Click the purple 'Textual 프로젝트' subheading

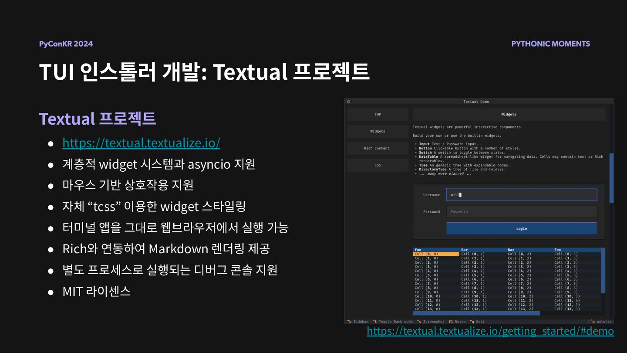(x=97, y=119)
